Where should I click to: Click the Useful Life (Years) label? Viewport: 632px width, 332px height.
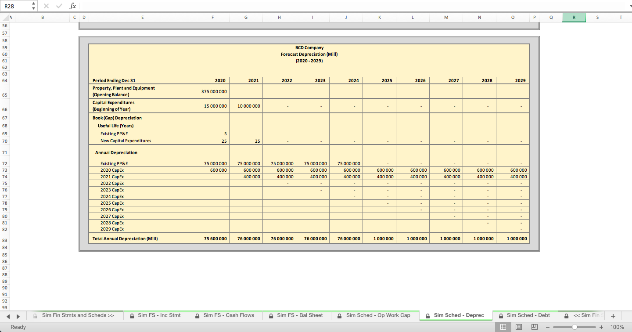[x=115, y=126]
